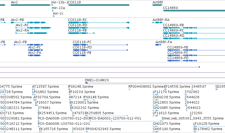Viewport: 225px width, 133px height.
Task: Click the CG14869-PC protein label
Action: (x=178, y=53)
